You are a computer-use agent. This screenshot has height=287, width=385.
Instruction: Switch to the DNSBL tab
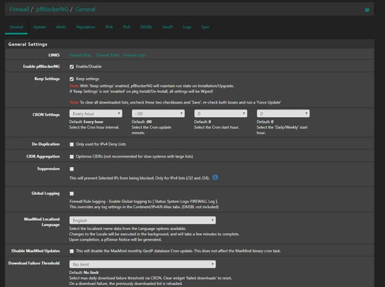(x=146, y=27)
